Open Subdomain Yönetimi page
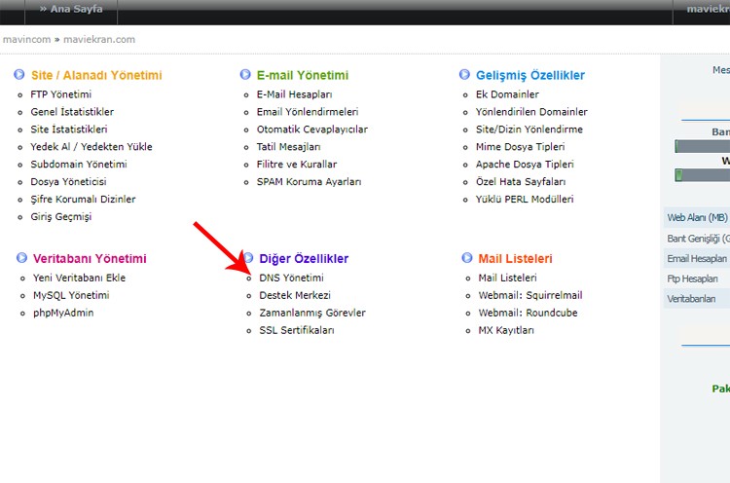 78,164
